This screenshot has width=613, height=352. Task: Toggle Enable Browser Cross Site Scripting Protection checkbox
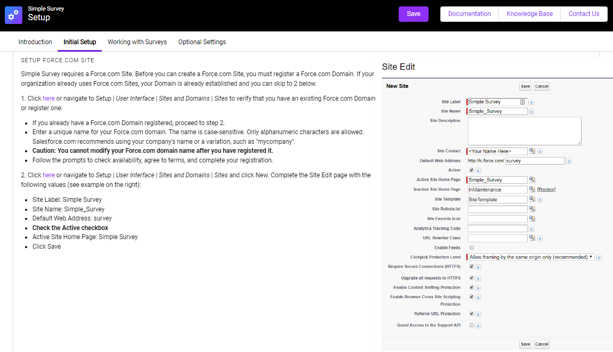click(472, 297)
